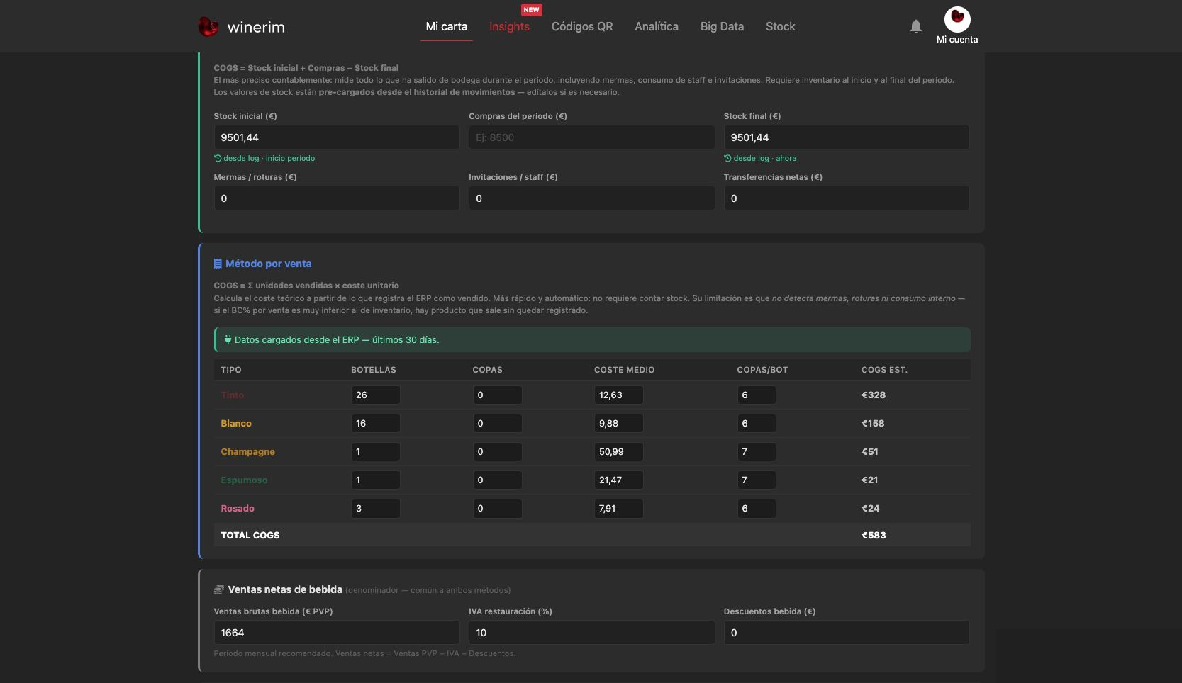Screen dimensions: 1182x683
Task: Edit Champagne coste medio value
Action: (x=619, y=451)
